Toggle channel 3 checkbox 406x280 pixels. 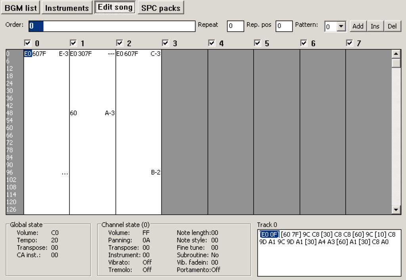(165, 43)
